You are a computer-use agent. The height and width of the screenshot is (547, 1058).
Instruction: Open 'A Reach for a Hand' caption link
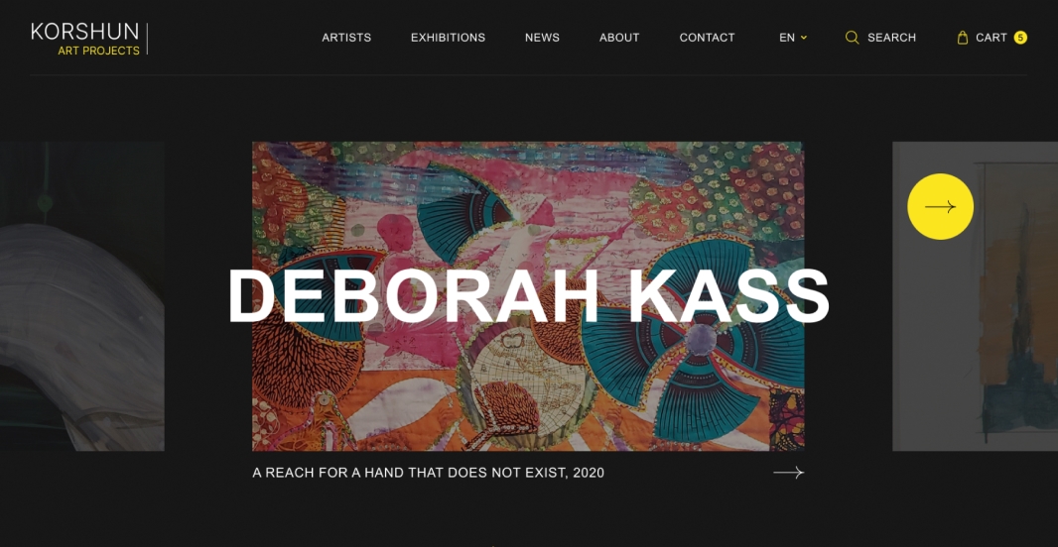click(x=428, y=473)
